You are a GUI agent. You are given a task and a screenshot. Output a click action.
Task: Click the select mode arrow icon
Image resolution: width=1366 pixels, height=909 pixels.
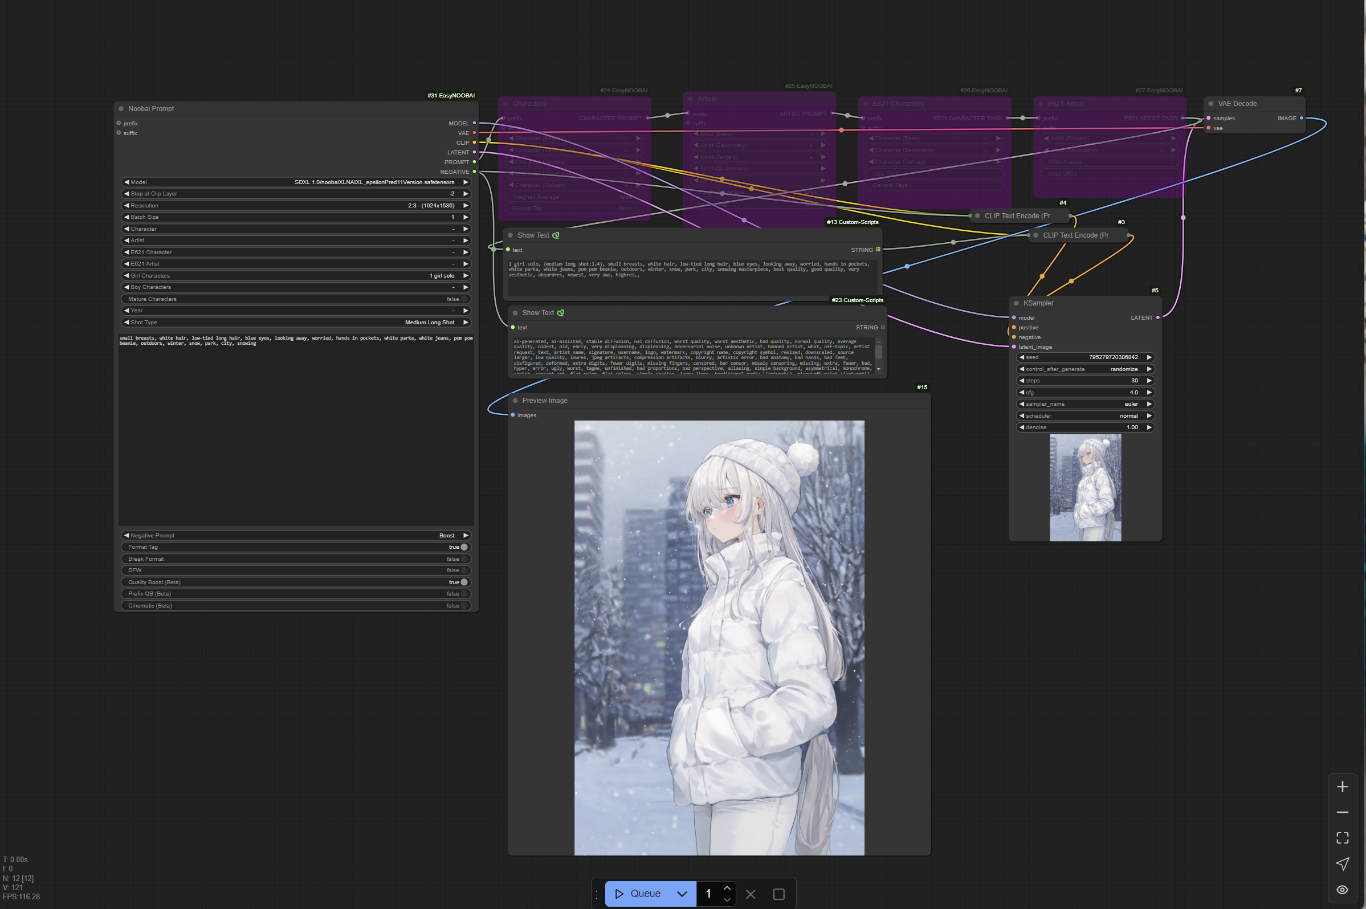[x=1342, y=864]
